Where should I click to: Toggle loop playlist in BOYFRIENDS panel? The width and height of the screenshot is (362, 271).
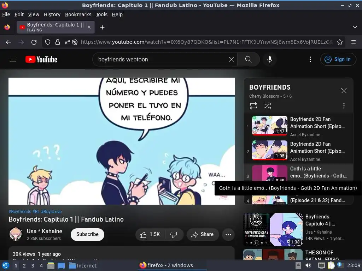coord(253,106)
